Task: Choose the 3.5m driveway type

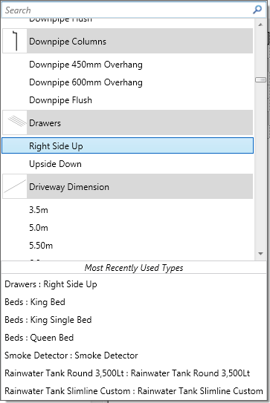Action: [127, 210]
